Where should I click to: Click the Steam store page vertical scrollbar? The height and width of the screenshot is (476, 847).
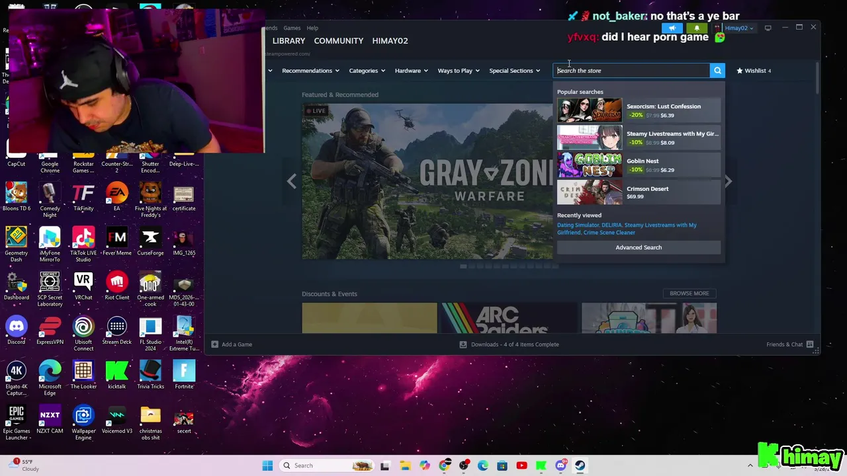pos(817,79)
